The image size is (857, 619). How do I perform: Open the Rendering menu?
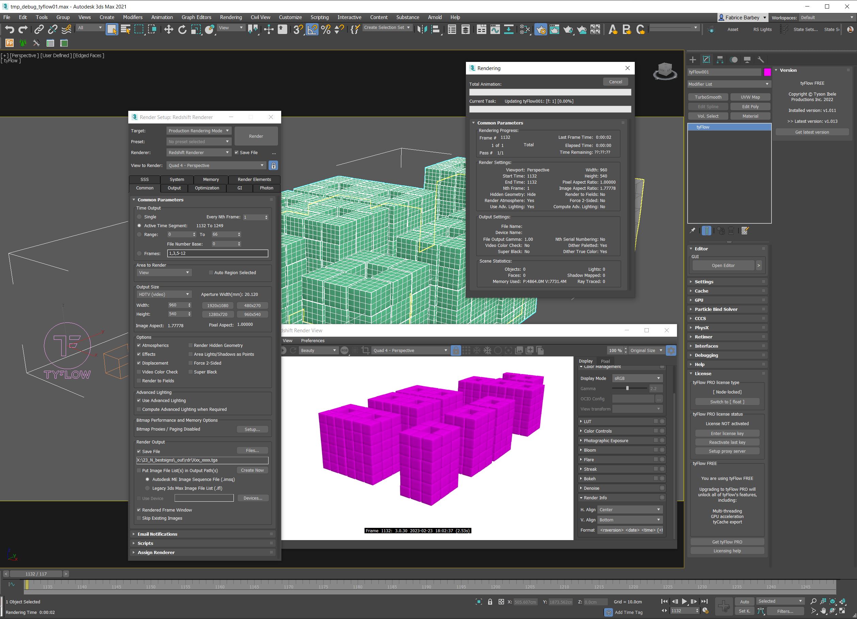coord(231,17)
